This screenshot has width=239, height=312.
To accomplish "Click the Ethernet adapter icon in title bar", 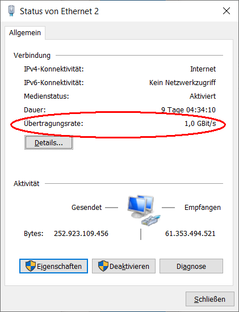I will (x=11, y=11).
